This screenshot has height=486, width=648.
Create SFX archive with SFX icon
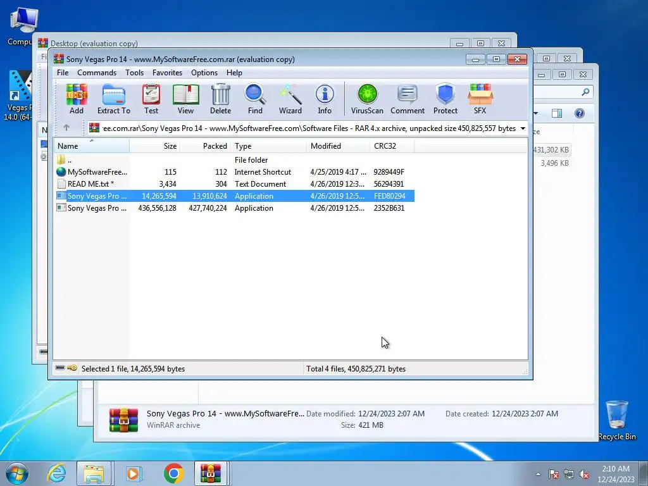pos(480,99)
